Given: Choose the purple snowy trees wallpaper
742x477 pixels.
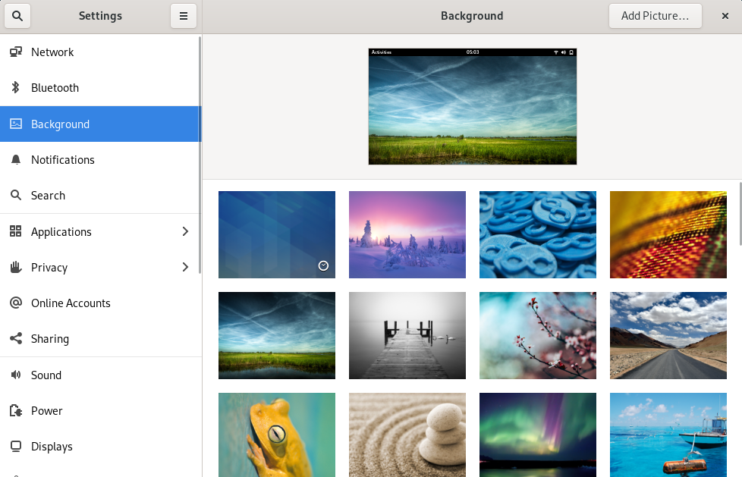Looking at the screenshot, I should click(407, 234).
